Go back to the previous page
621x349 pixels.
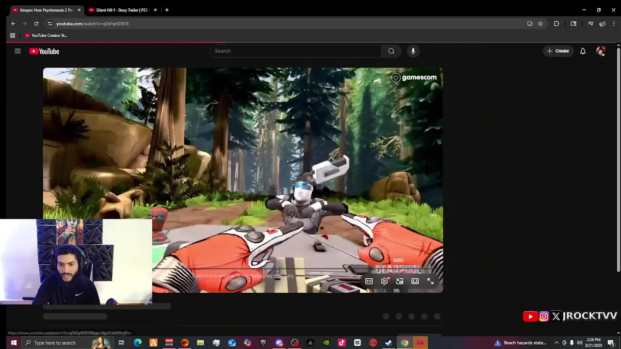pos(13,23)
